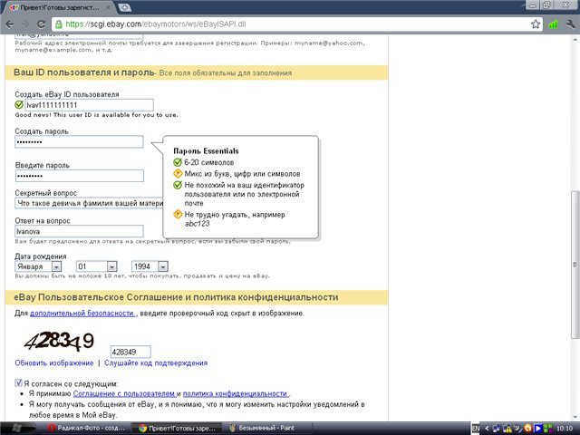Viewport: 580px width, 435px height.
Task: Click the warning icon beside Не трудно угадать
Action: pos(178,214)
